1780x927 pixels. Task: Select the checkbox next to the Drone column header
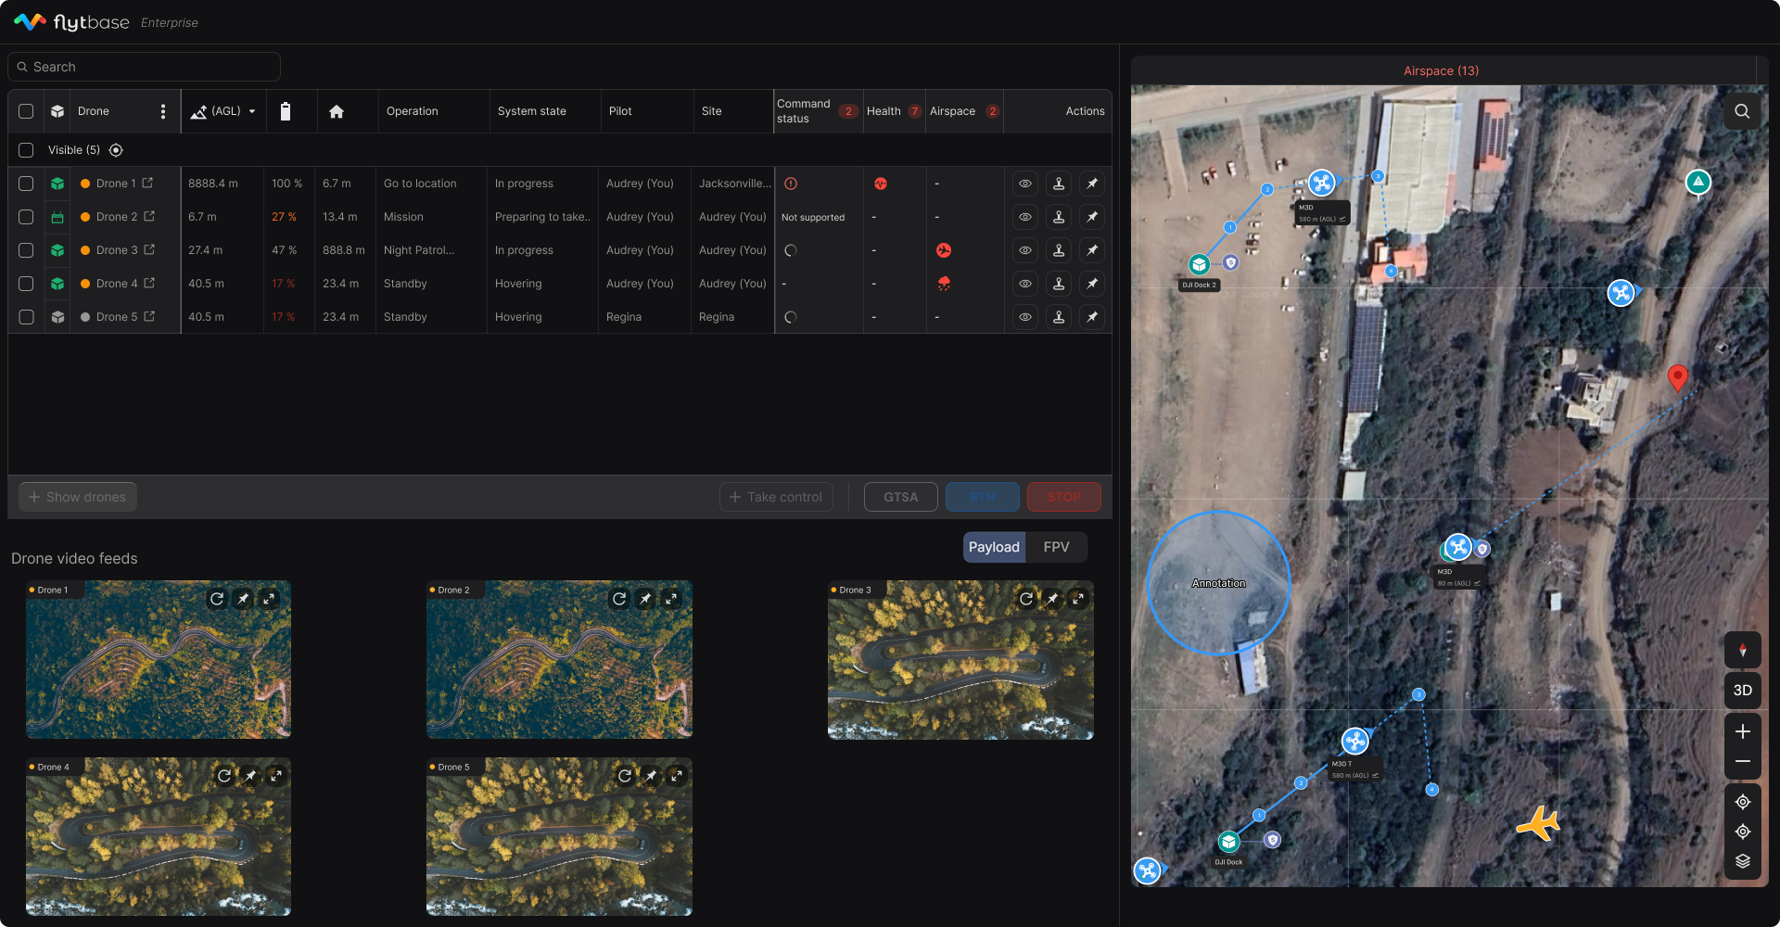(26, 110)
